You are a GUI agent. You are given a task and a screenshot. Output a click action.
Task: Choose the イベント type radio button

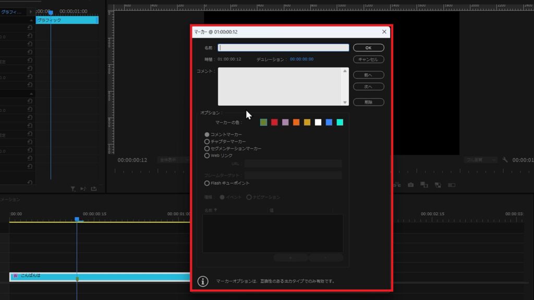[x=222, y=197]
